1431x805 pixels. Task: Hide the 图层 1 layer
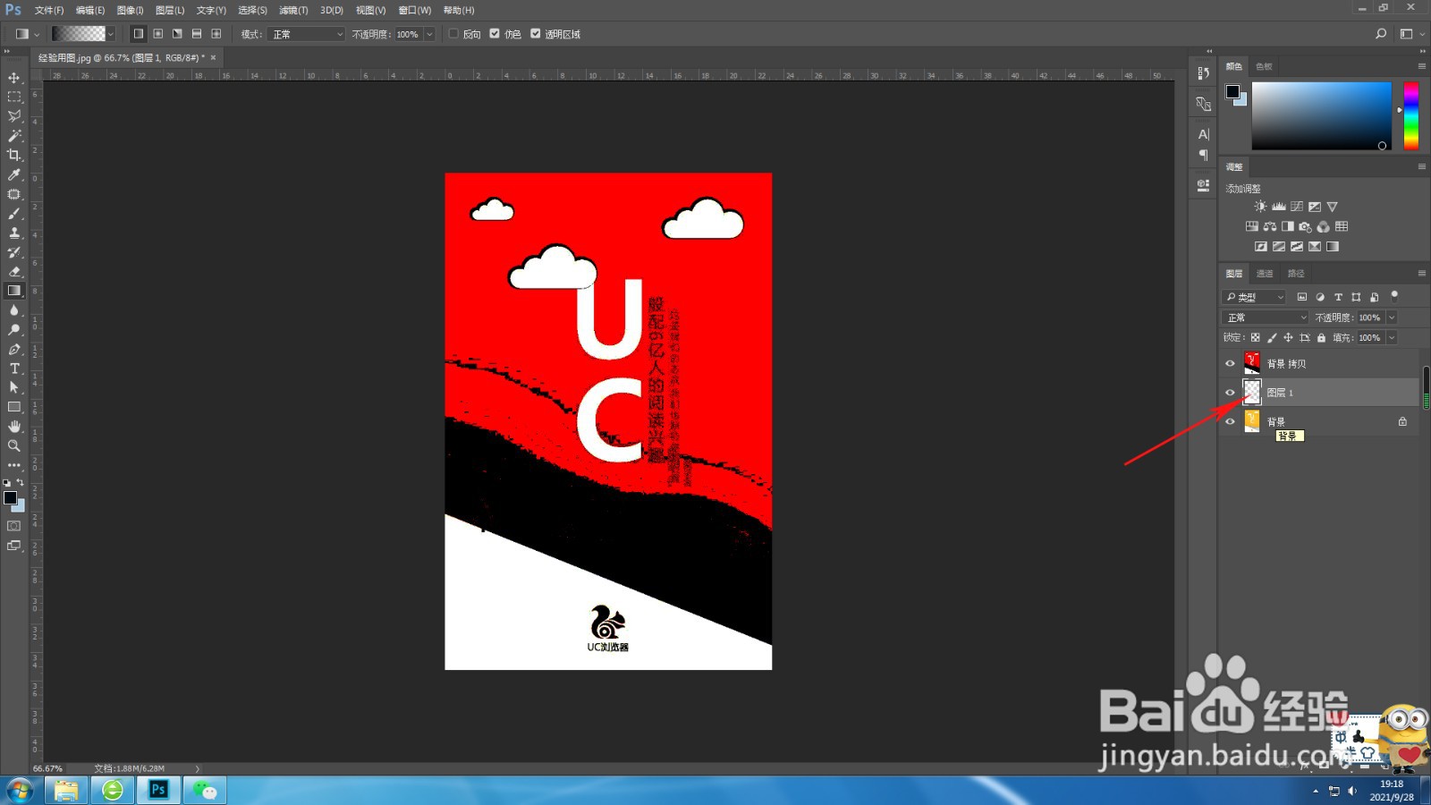pyautogui.click(x=1230, y=392)
